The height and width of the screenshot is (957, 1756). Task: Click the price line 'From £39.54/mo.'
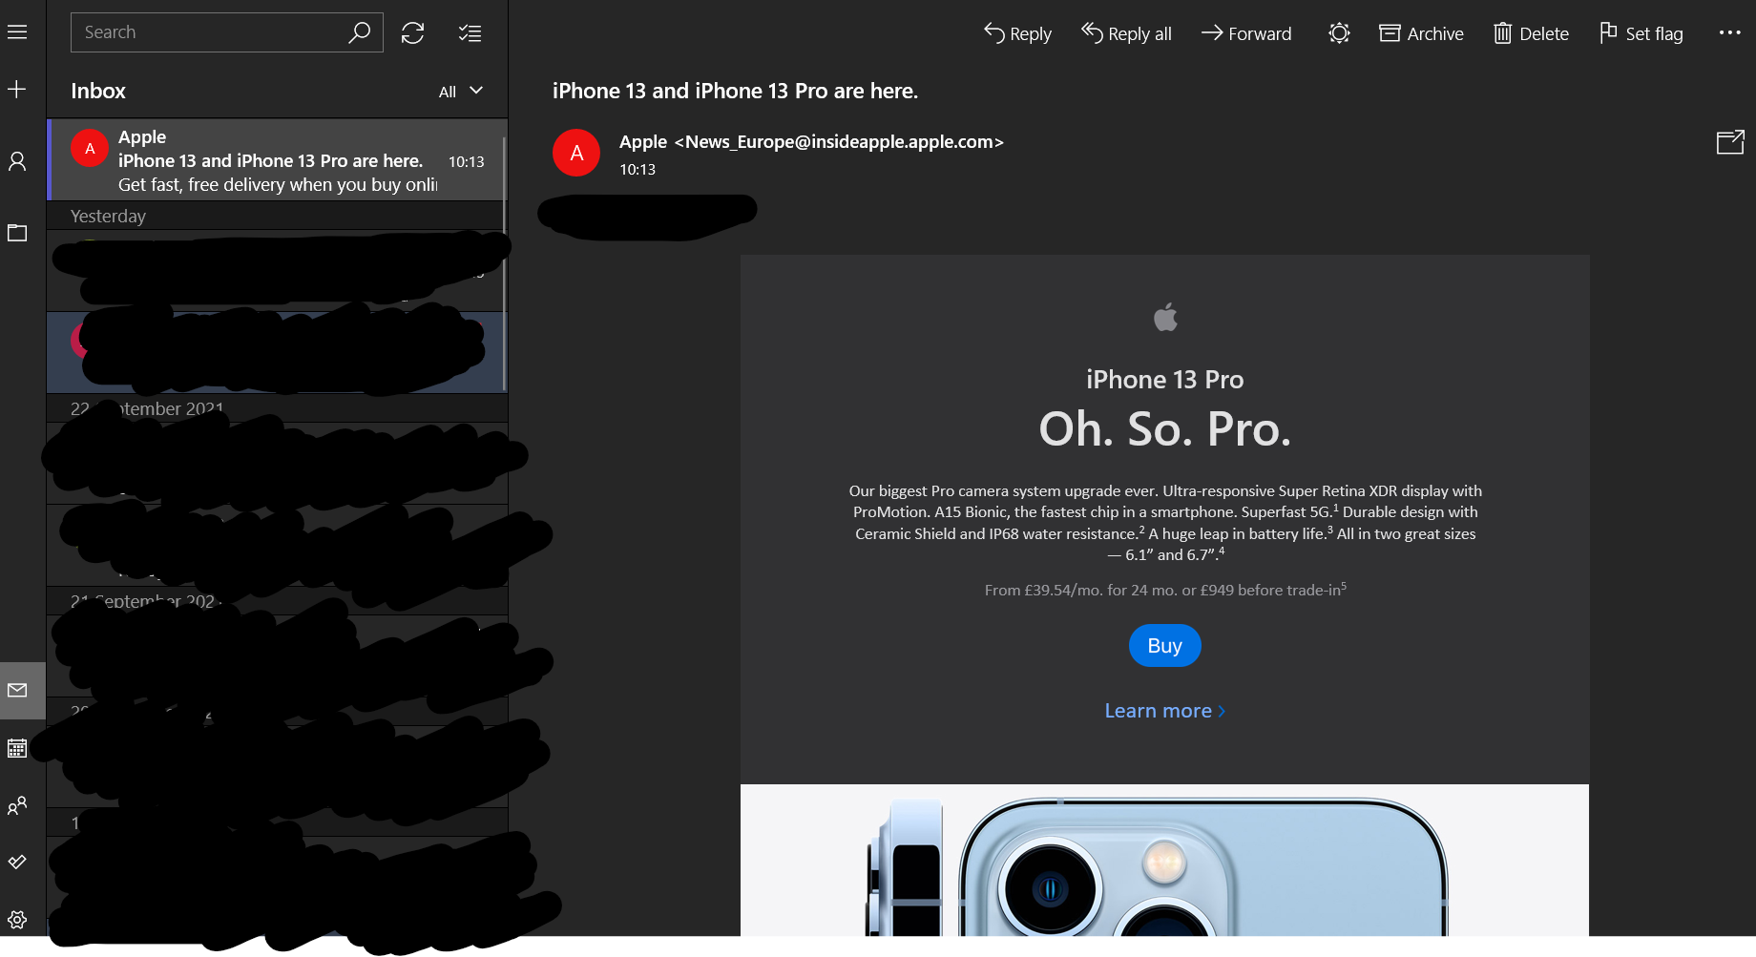(1165, 590)
